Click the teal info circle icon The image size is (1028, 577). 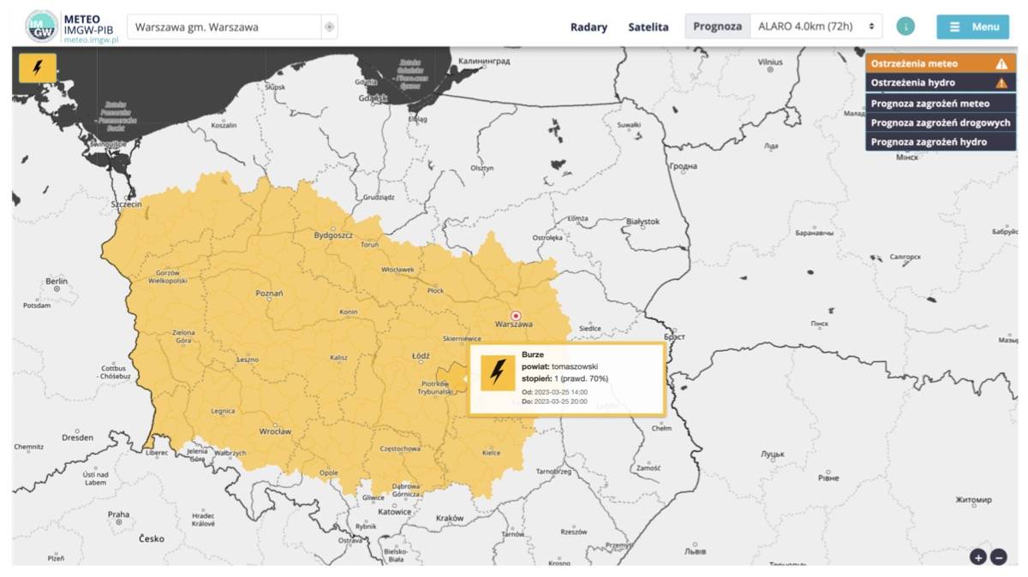coord(905,27)
